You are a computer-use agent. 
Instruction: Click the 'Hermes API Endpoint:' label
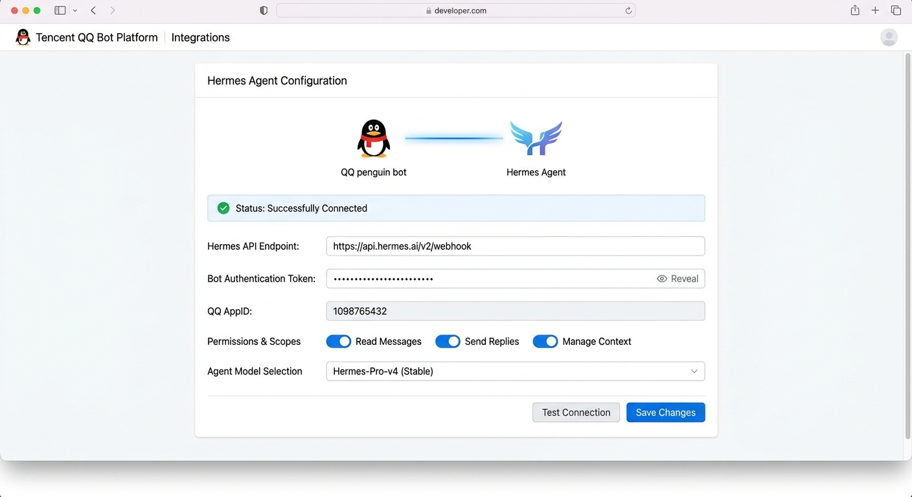(253, 247)
